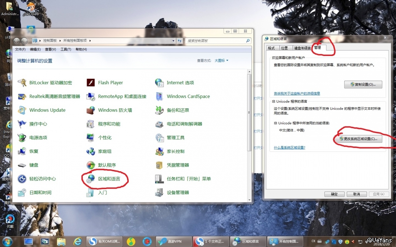Open Internet Explorer taskbar icon

click(78, 241)
